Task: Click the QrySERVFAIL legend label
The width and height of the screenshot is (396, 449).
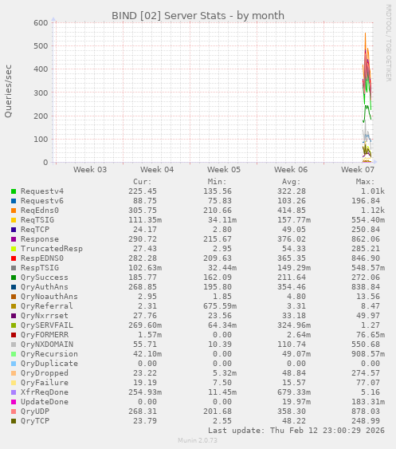Action: 47,325
